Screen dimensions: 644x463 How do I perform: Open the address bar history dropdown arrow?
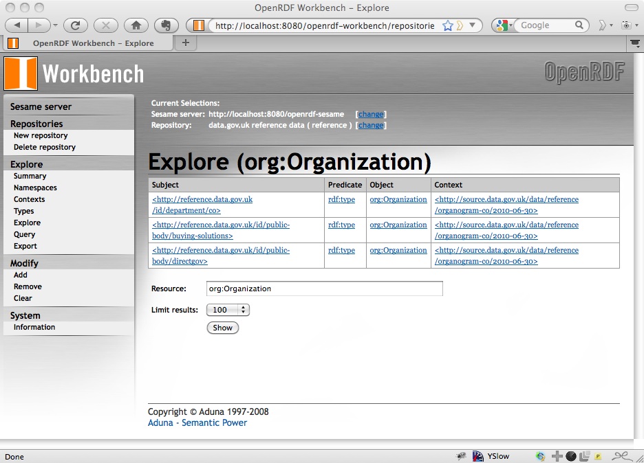pyautogui.click(x=472, y=25)
